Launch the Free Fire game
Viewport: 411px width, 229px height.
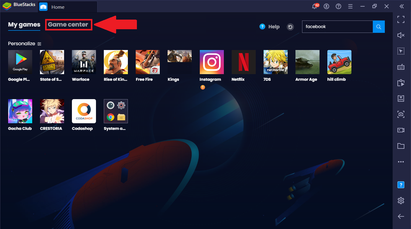(148, 62)
